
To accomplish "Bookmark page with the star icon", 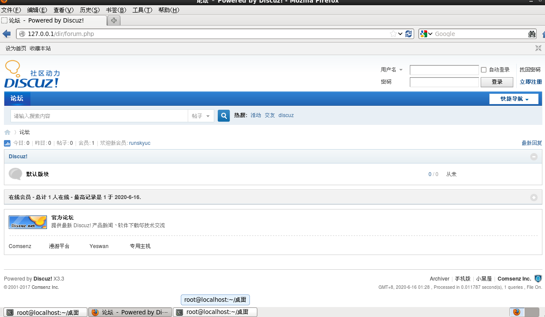I will tap(393, 34).
